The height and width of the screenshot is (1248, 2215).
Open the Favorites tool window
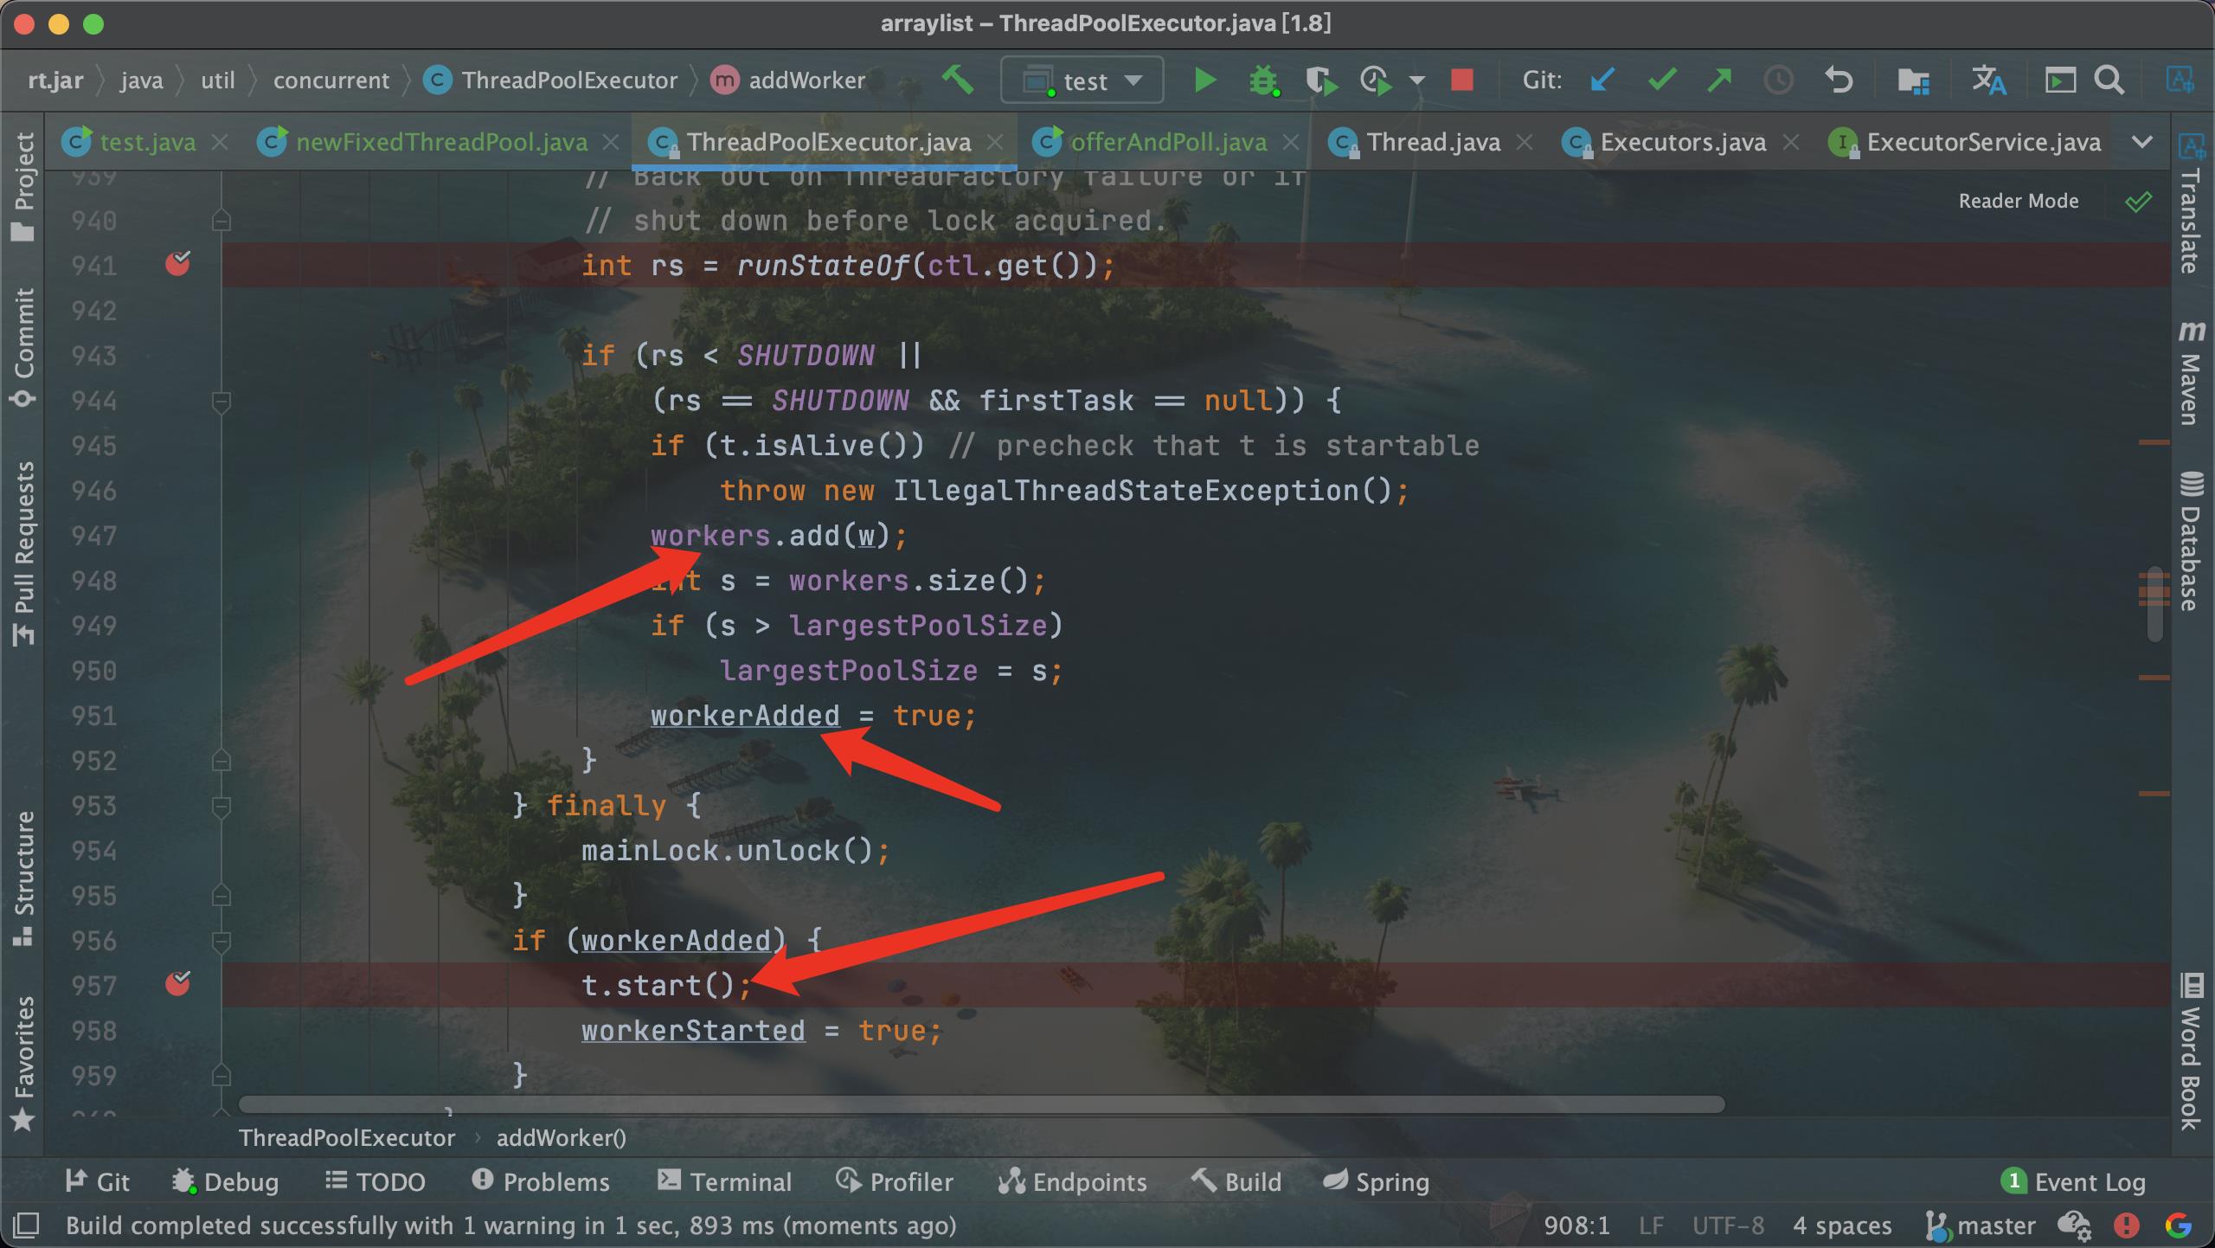pyautogui.click(x=23, y=1065)
